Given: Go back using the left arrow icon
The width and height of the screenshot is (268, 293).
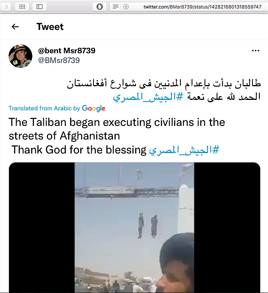Looking at the screenshot, I should 15,27.
